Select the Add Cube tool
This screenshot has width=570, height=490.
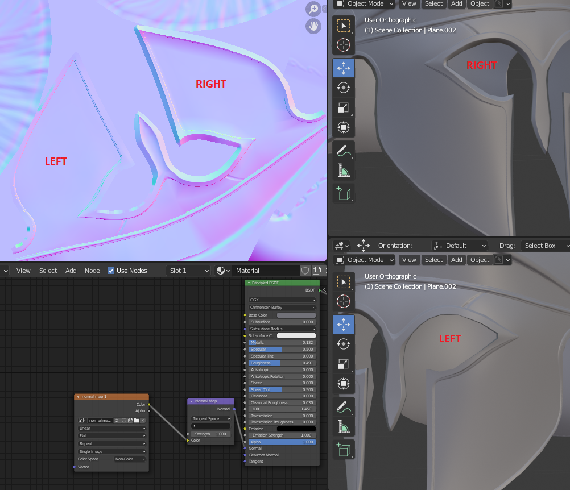tap(344, 193)
